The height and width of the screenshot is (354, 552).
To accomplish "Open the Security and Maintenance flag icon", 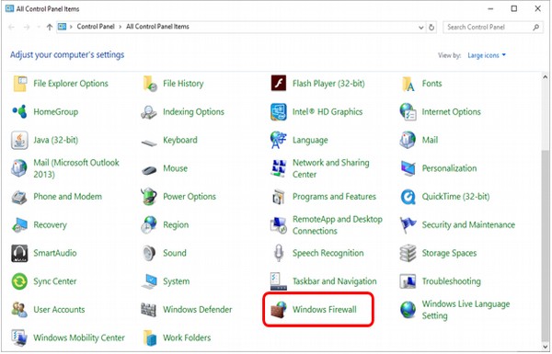I will click(x=408, y=225).
